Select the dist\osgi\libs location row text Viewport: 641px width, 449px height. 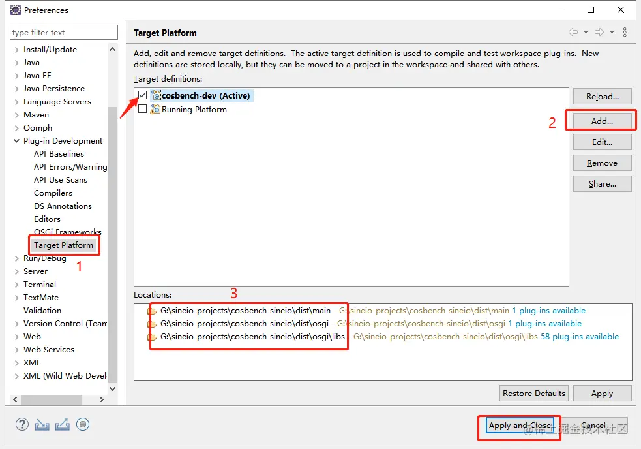pos(252,337)
